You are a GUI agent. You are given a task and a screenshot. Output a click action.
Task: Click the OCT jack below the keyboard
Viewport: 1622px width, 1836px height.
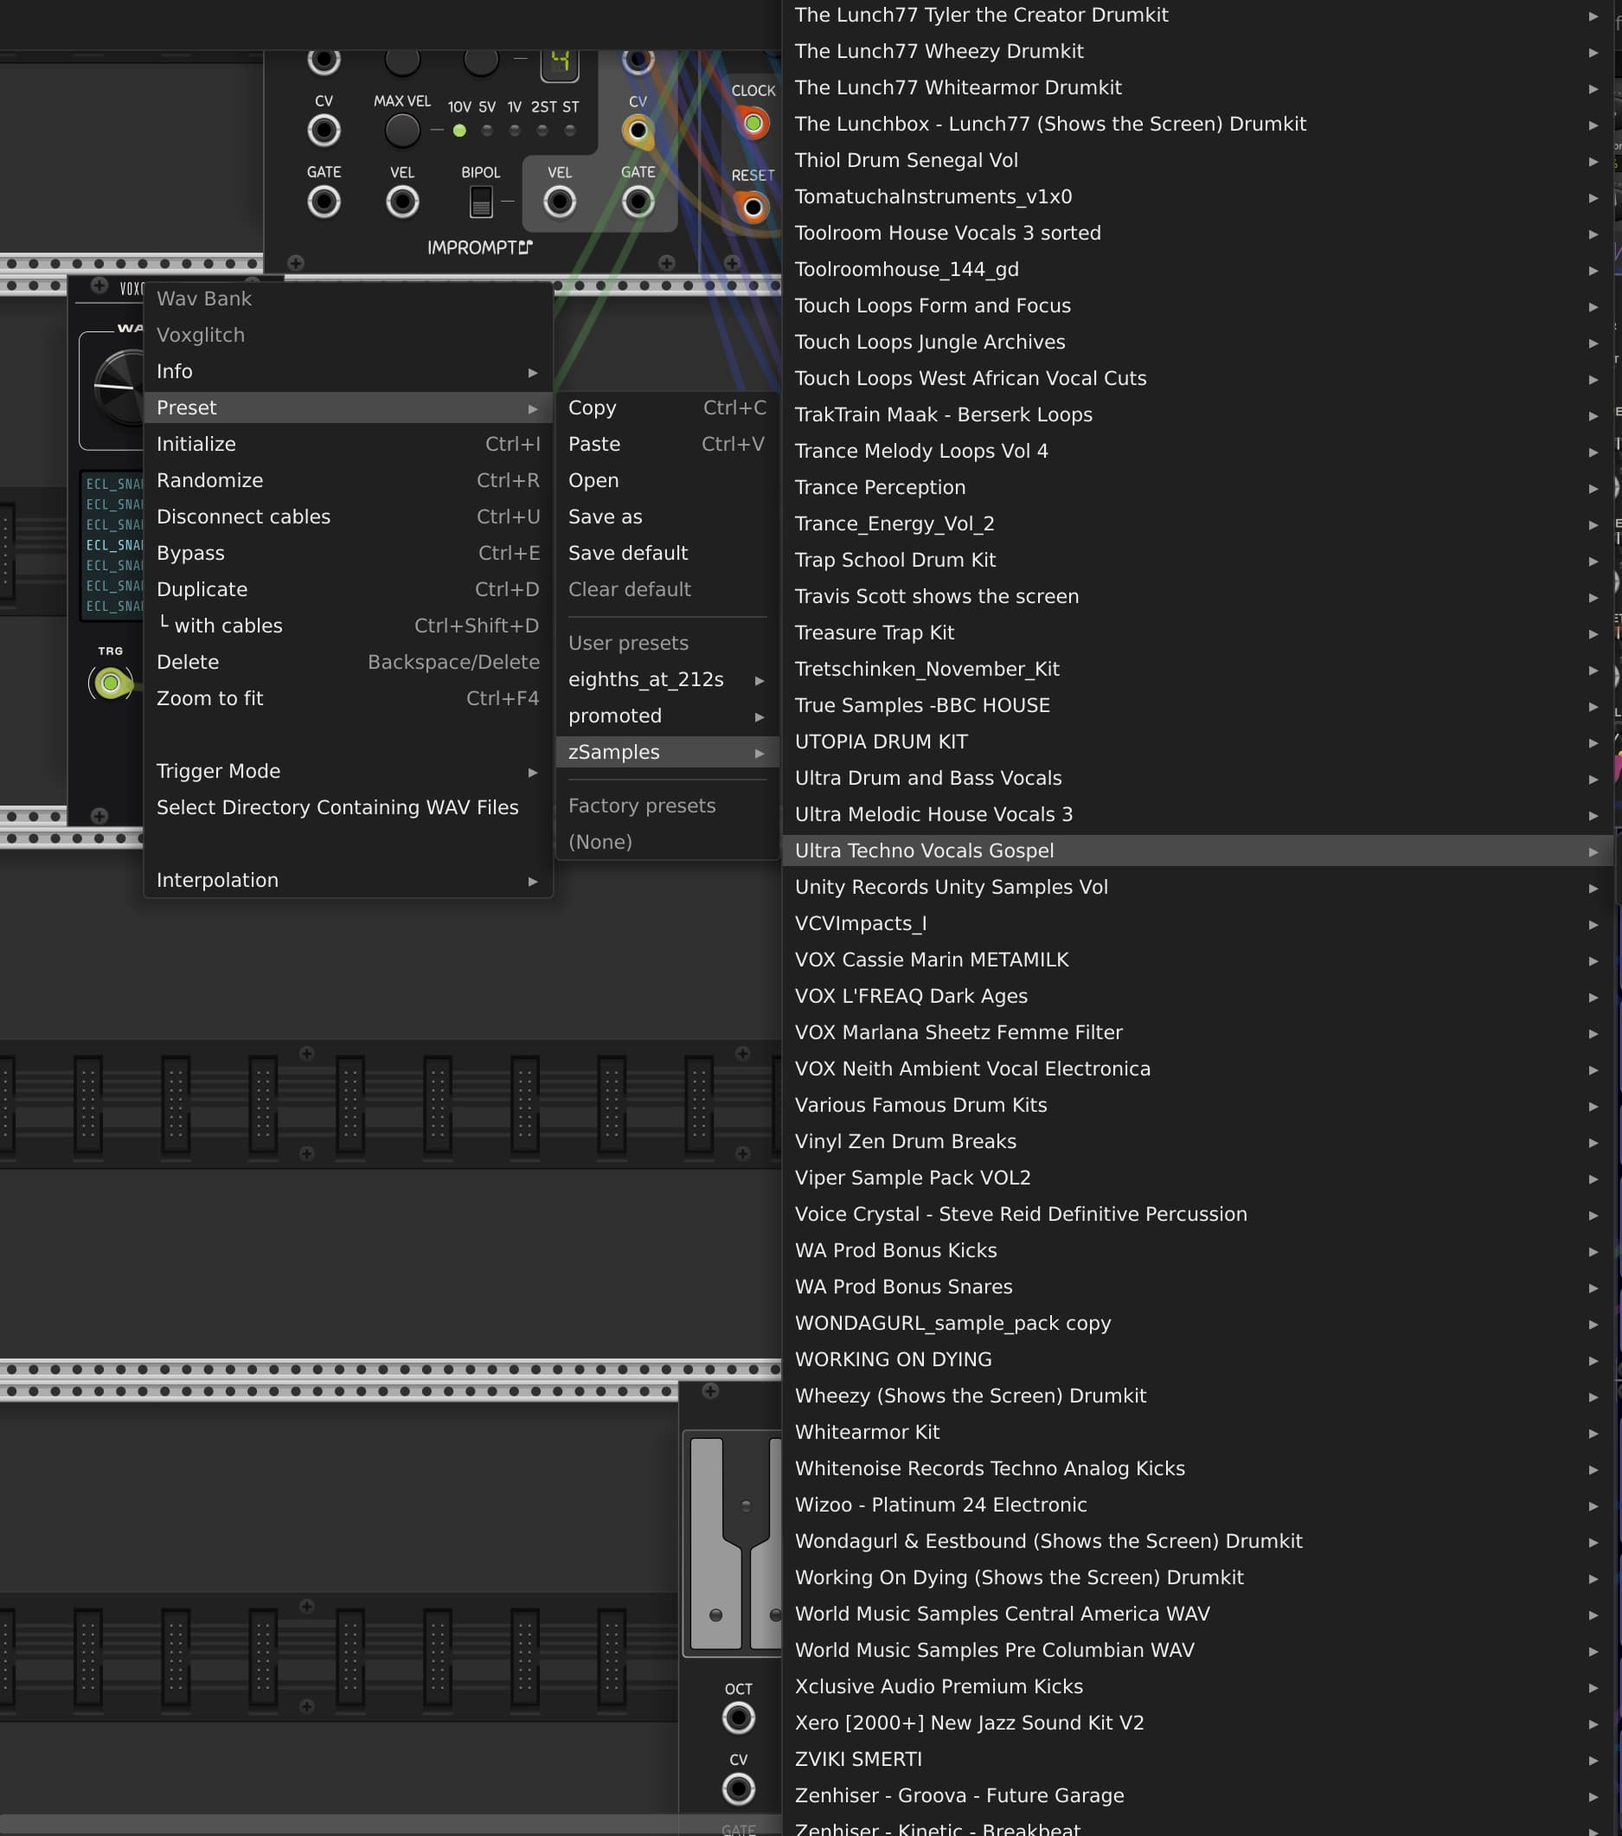[738, 1718]
